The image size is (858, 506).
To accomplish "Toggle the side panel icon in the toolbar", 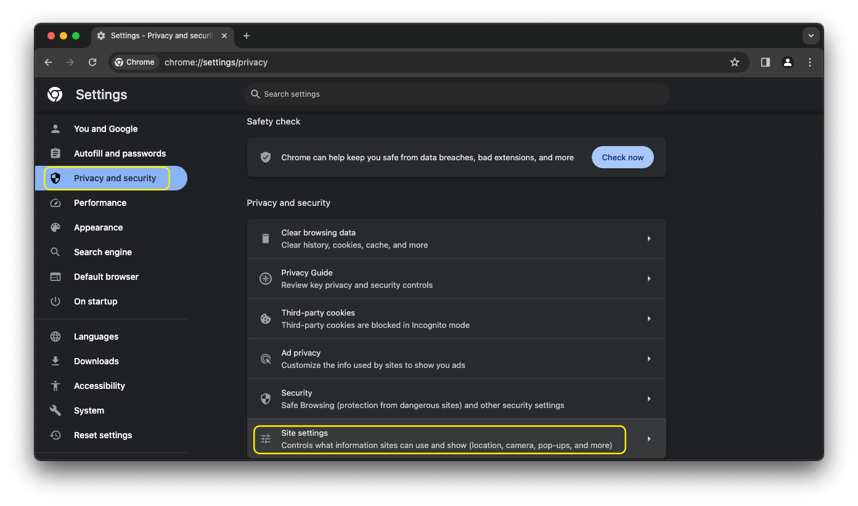I will pos(765,62).
